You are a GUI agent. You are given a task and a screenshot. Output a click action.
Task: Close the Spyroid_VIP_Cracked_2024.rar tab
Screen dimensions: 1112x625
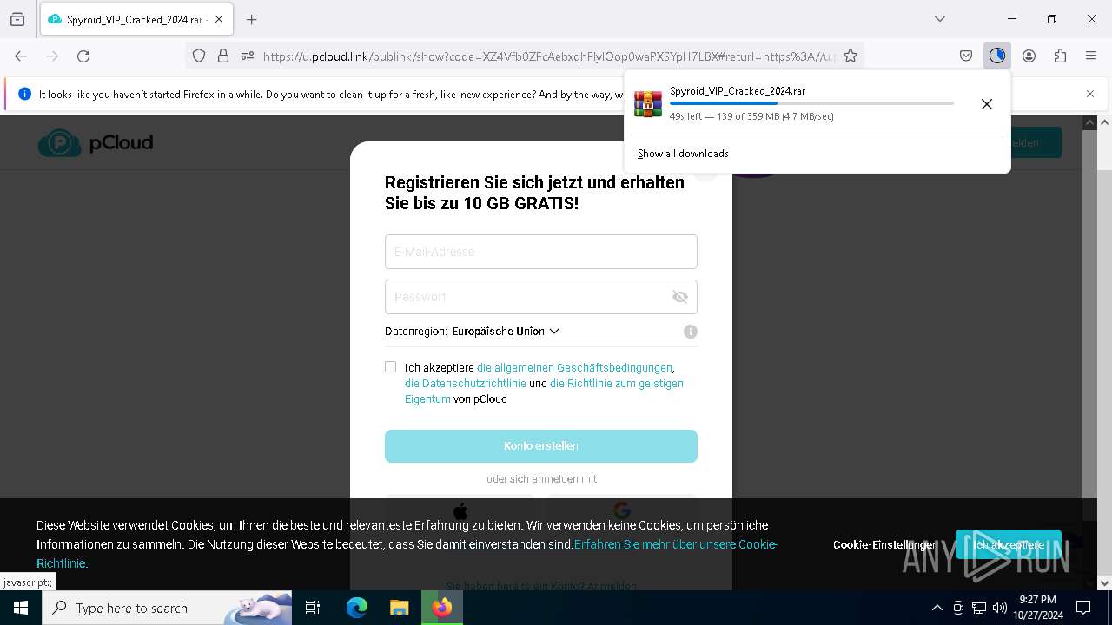tap(218, 19)
